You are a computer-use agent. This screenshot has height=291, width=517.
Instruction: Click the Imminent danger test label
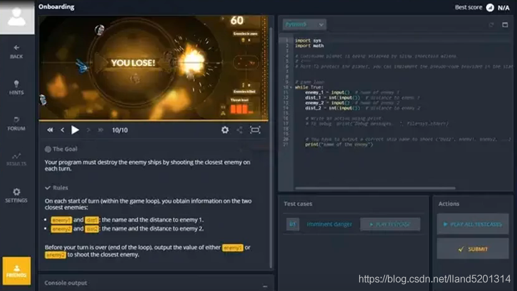click(x=329, y=225)
